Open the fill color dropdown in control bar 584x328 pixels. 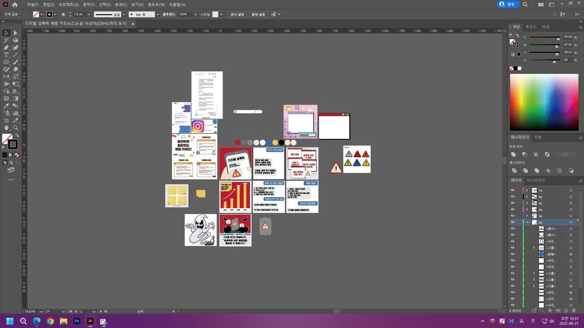pos(41,15)
